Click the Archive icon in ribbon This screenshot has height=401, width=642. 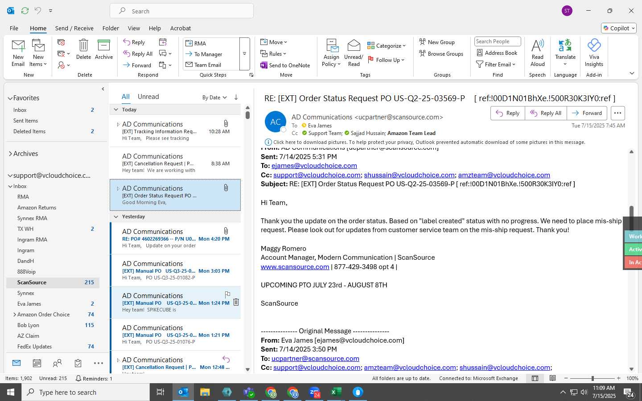pos(104,49)
